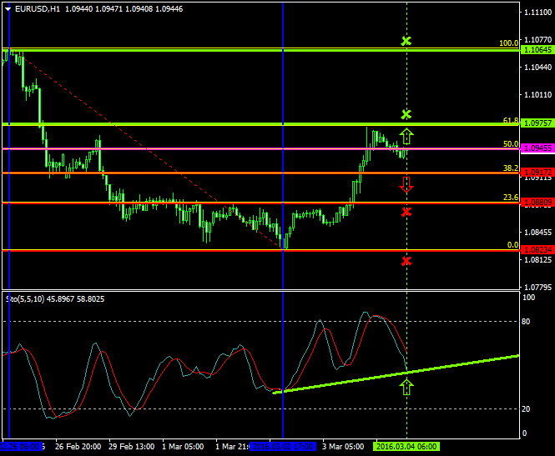The width and height of the screenshot is (555, 456).
Task: Select the topmost green X marker
Action: pos(406,41)
